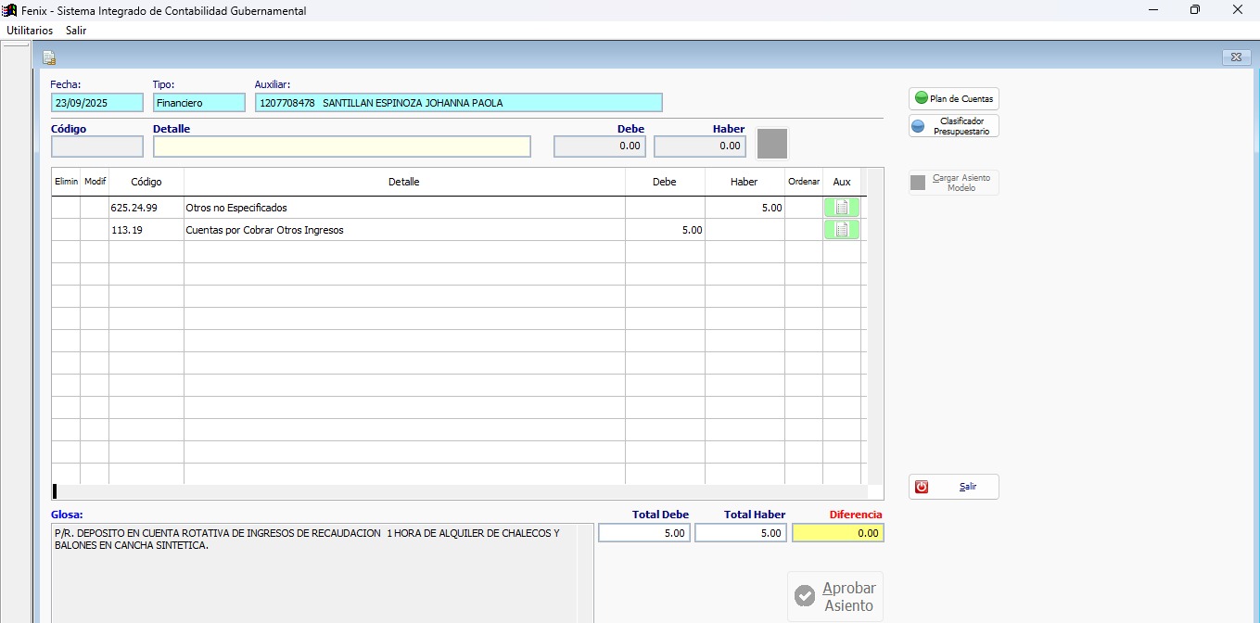Select Salir in the menu bar
This screenshot has width=1260, height=623.
(x=76, y=30)
